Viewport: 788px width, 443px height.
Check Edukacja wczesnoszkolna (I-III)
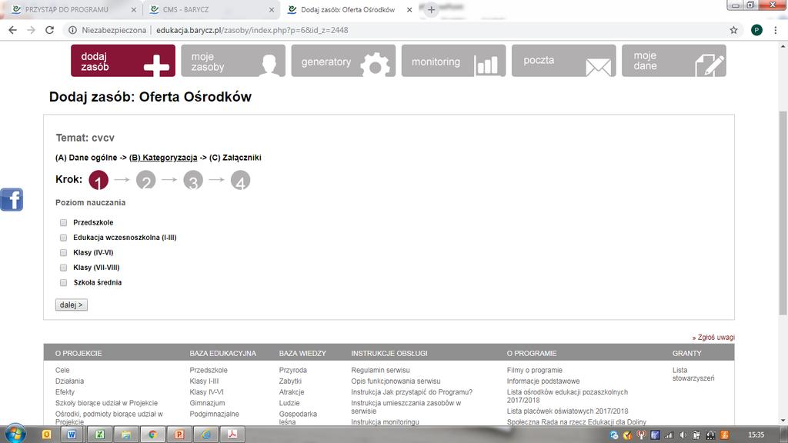click(x=63, y=238)
